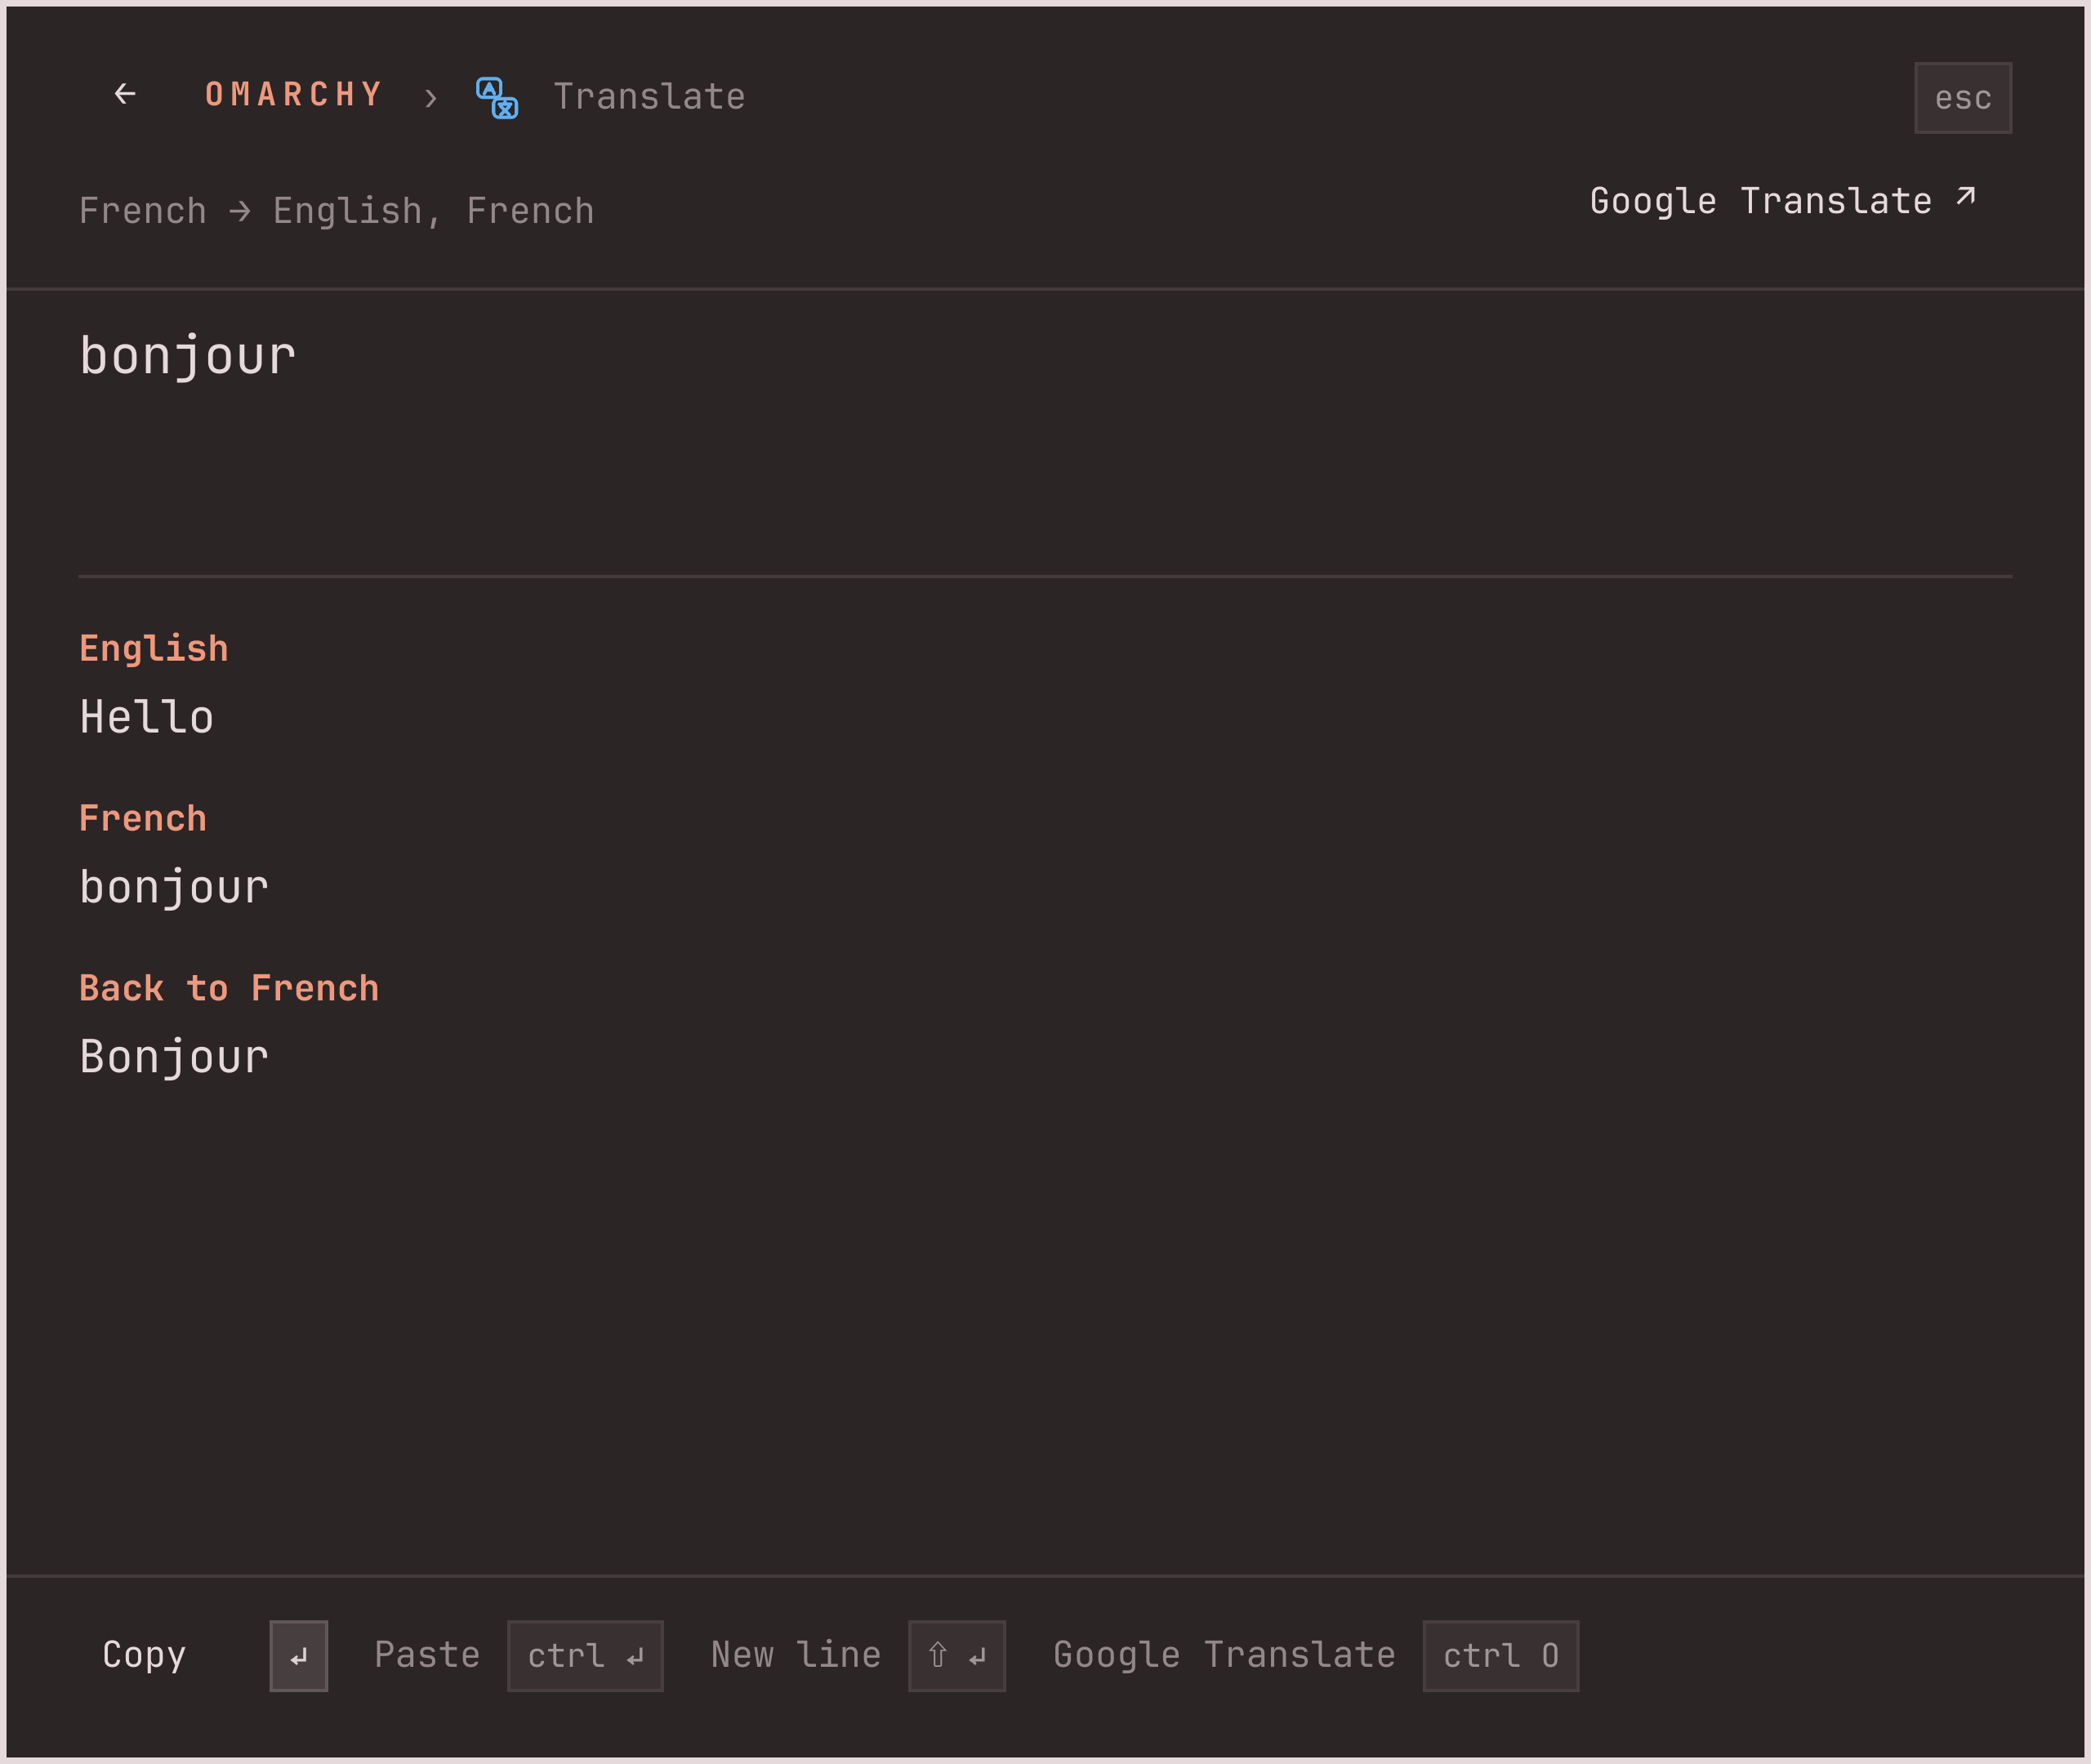Go back with the left arrow
This screenshot has width=2091, height=1764.
(x=125, y=95)
